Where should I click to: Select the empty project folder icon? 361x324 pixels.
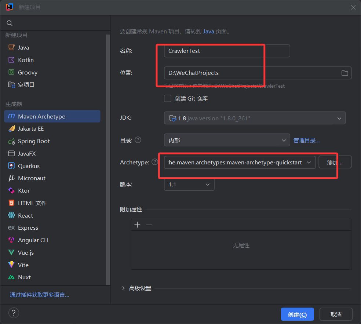pyautogui.click(x=11, y=85)
